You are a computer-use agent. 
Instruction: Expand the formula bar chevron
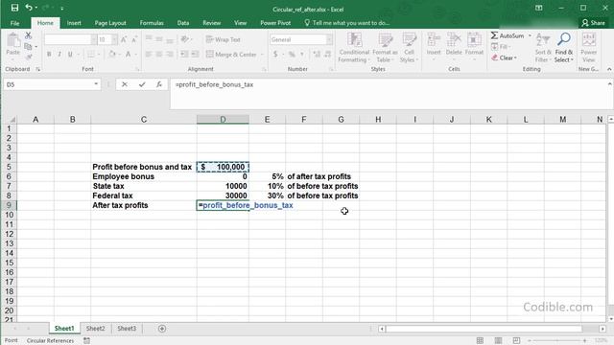[609, 83]
